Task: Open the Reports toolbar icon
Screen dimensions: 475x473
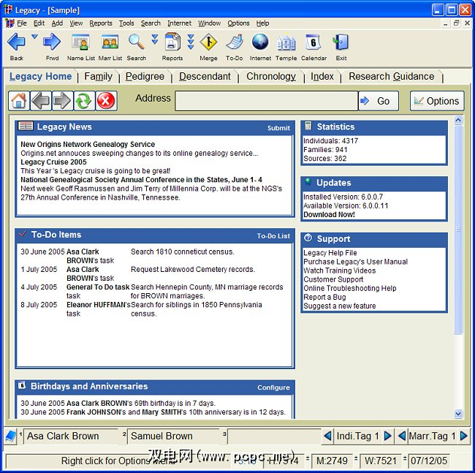Action: pyautogui.click(x=172, y=42)
